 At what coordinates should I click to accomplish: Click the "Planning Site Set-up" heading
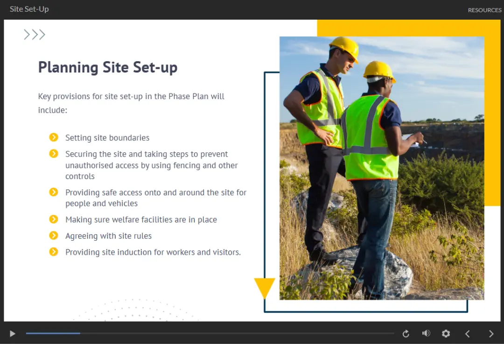(x=108, y=67)
